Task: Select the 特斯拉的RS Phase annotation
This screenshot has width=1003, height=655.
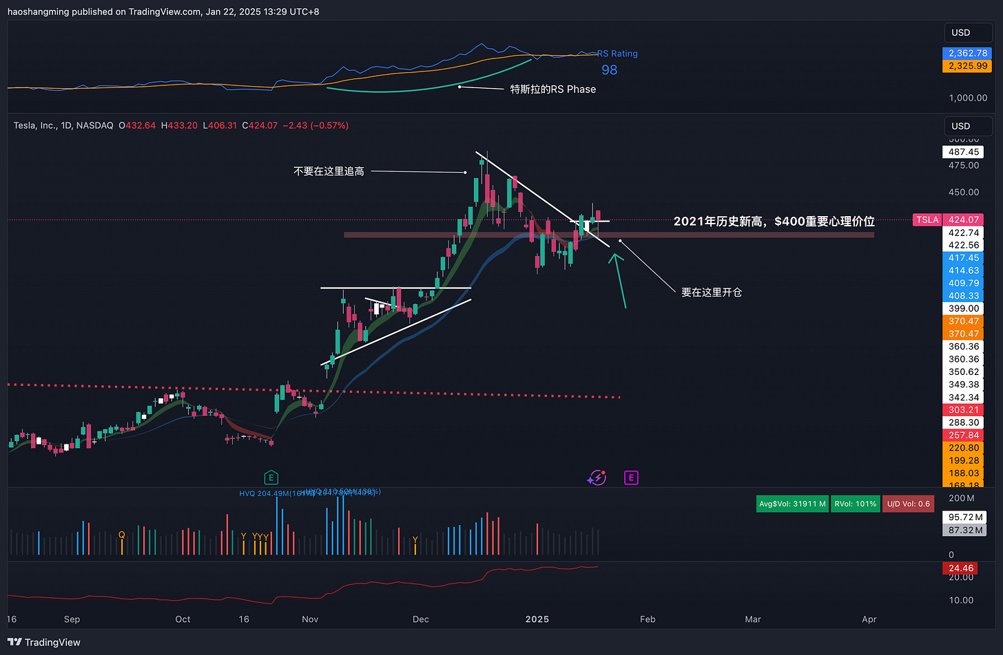Action: [x=553, y=89]
